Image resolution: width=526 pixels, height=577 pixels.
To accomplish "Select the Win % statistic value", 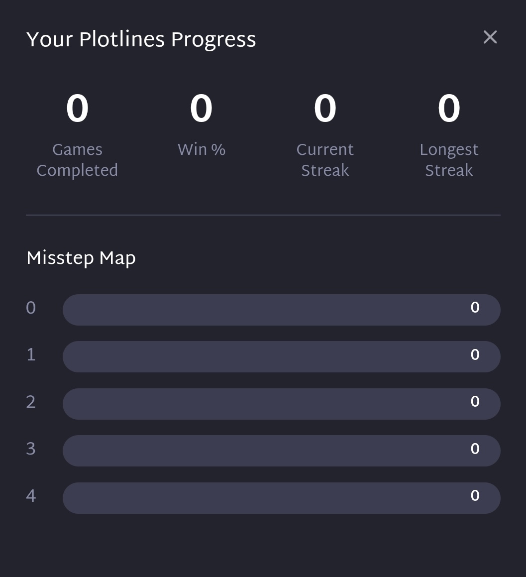I will click(201, 109).
